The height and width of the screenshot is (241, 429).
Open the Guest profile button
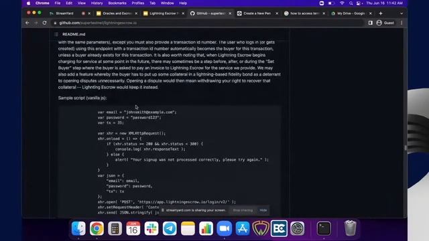click(x=385, y=23)
